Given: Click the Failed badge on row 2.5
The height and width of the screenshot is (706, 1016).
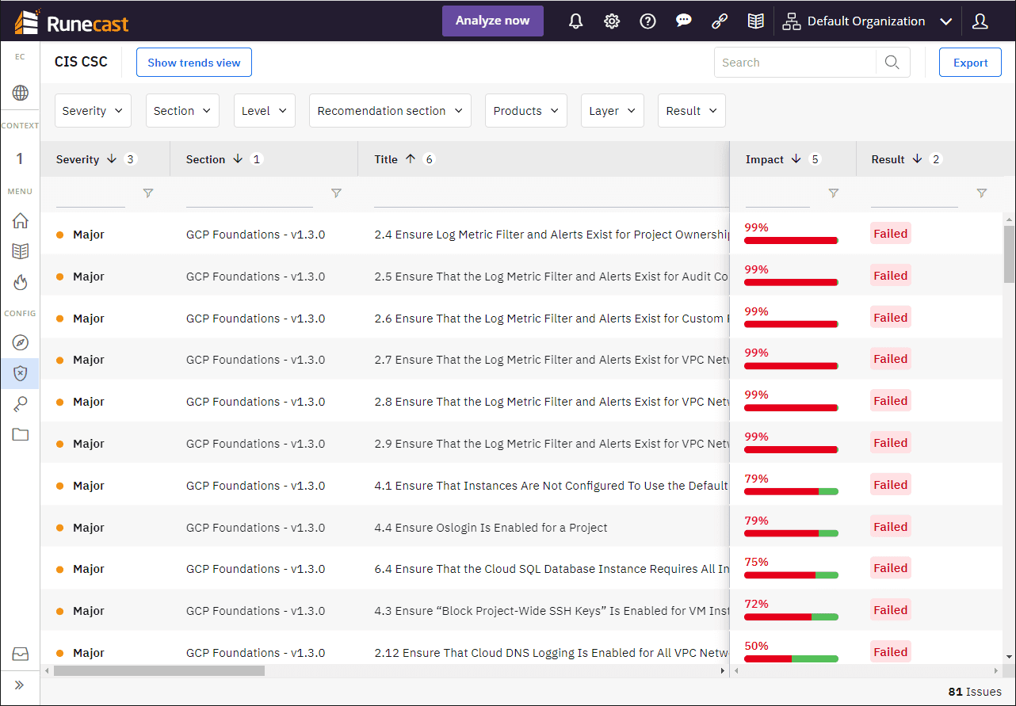Looking at the screenshot, I should click(891, 276).
